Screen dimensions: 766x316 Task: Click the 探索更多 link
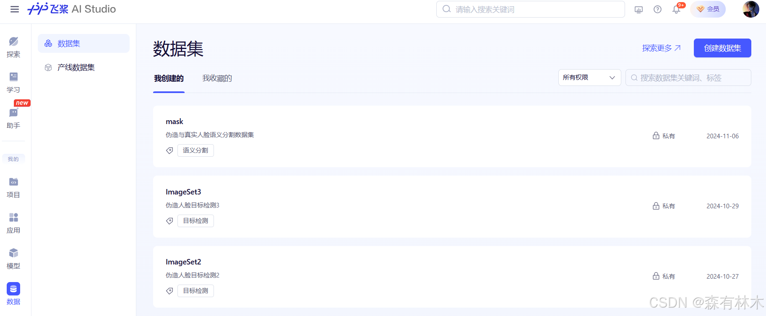coord(661,48)
